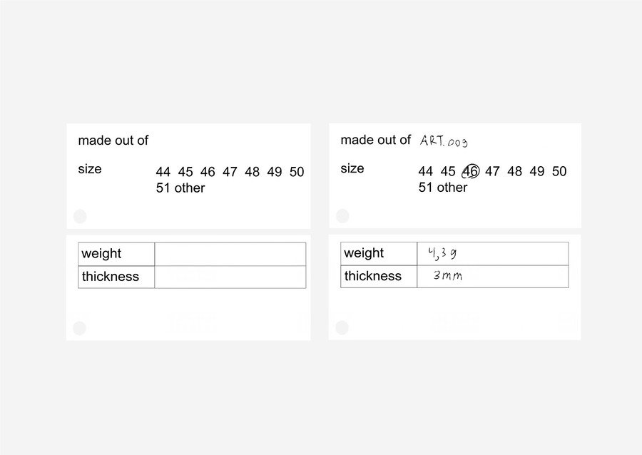Choose 'other' size on the blank left card
The width and height of the screenshot is (642, 455).
(190, 188)
